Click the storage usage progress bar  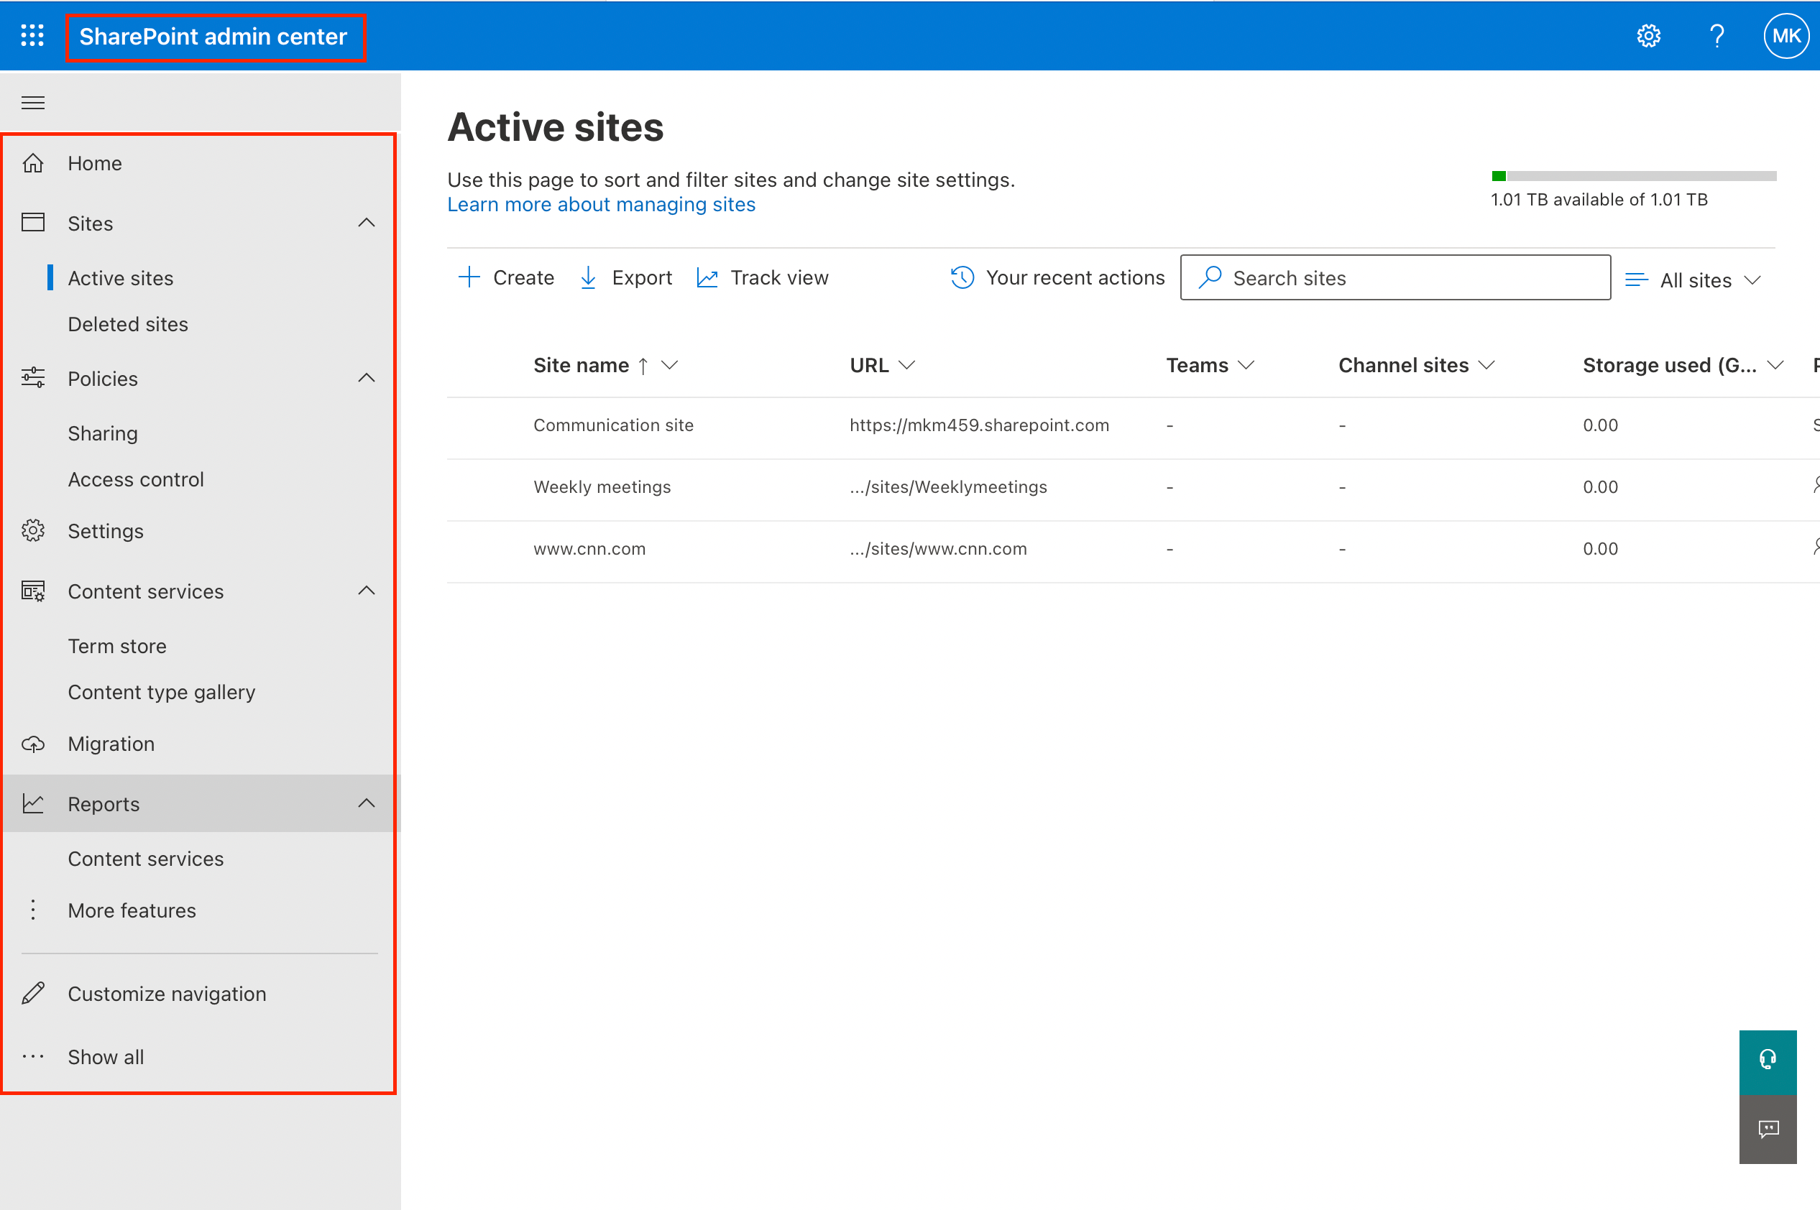point(1634,176)
